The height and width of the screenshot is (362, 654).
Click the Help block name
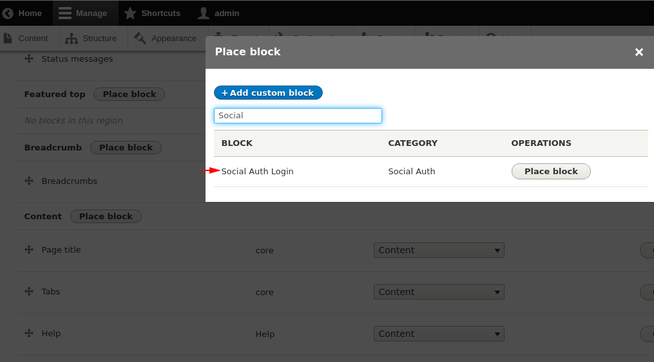point(51,334)
